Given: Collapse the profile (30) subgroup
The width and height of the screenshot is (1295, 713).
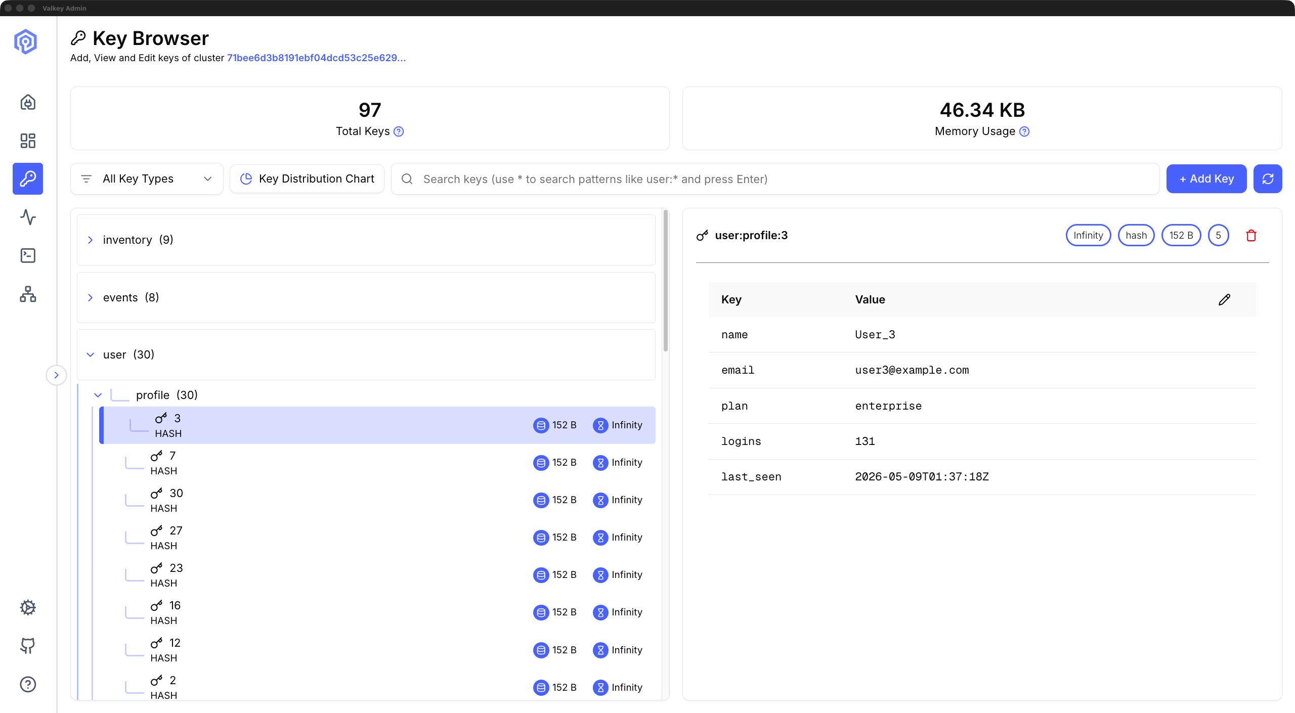Looking at the screenshot, I should pyautogui.click(x=98, y=395).
